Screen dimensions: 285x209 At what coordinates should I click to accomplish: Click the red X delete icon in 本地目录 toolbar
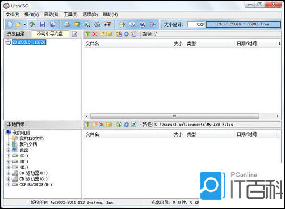[102, 125]
